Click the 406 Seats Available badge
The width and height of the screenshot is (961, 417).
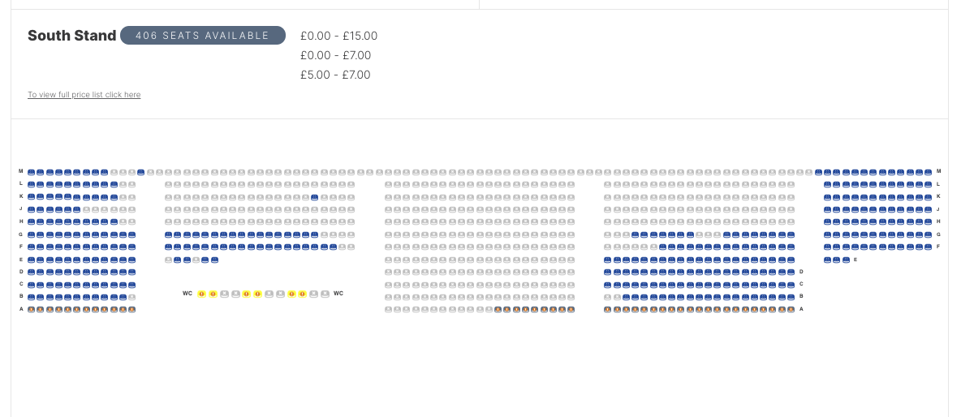(x=203, y=36)
